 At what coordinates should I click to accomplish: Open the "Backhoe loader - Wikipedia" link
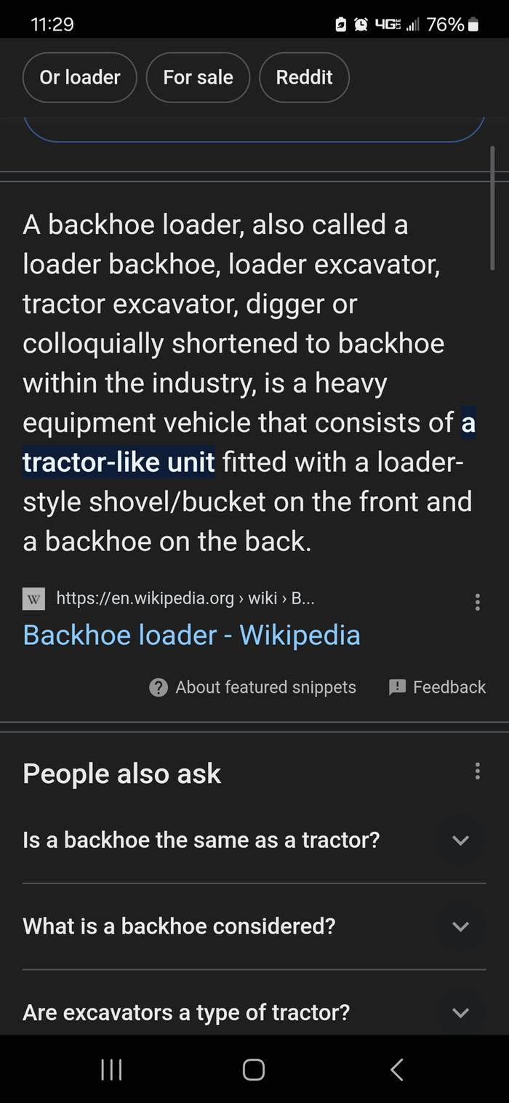[x=191, y=635]
